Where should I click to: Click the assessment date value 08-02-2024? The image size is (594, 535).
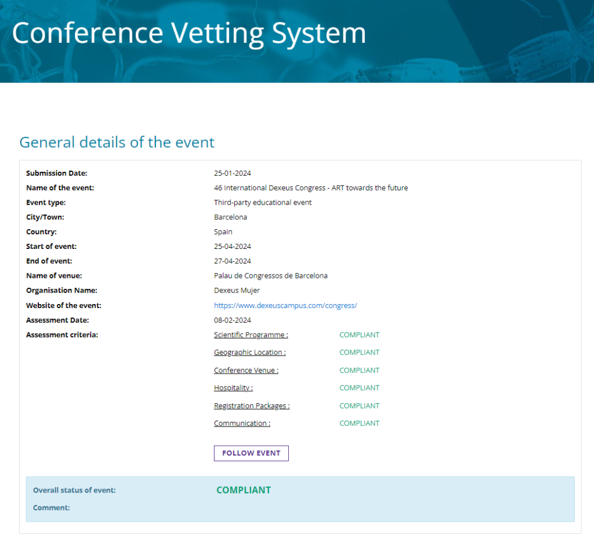click(232, 320)
